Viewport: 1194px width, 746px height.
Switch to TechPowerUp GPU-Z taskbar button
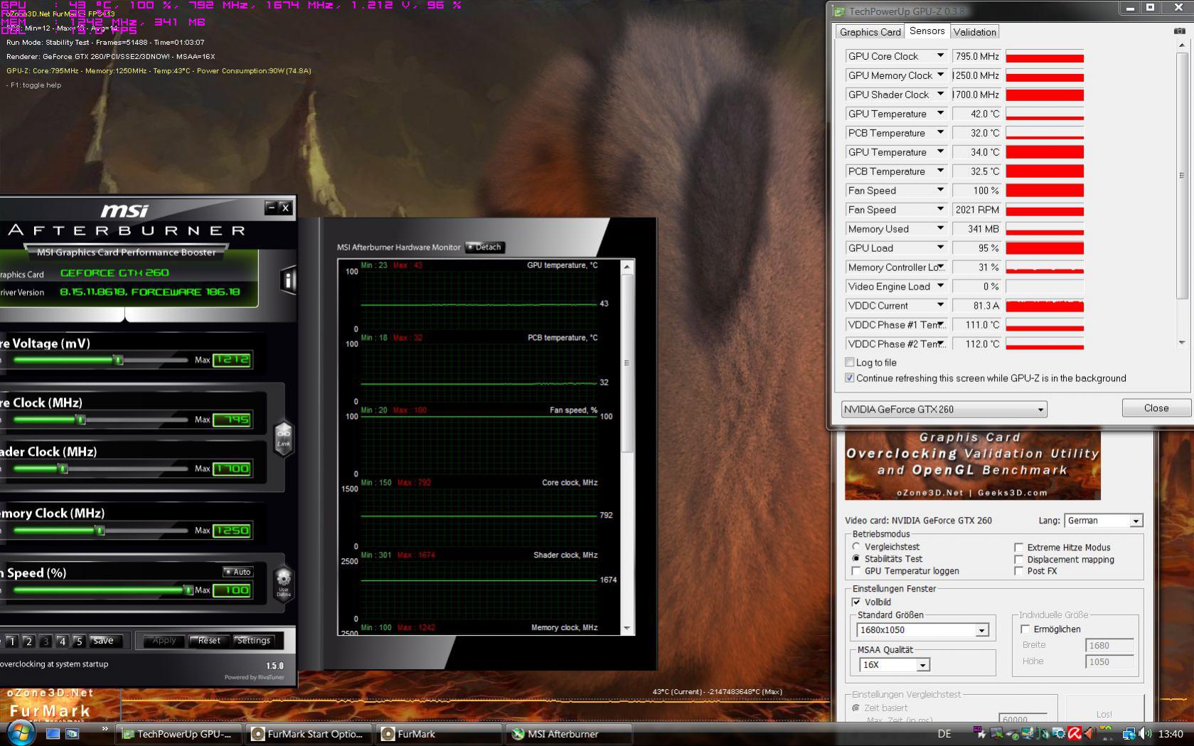coord(178,734)
